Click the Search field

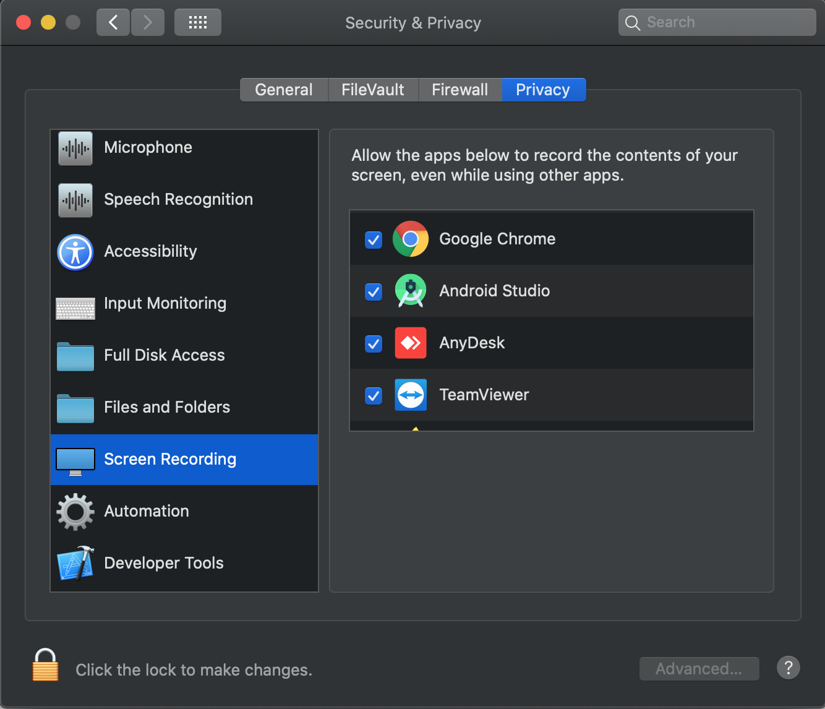click(717, 22)
